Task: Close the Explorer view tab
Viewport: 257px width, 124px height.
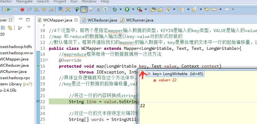Action: click(x=11, y=20)
